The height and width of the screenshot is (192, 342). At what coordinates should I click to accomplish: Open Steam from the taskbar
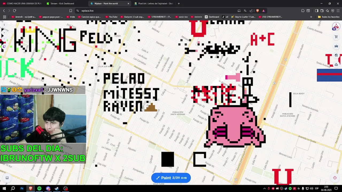pyautogui.click(x=57, y=189)
